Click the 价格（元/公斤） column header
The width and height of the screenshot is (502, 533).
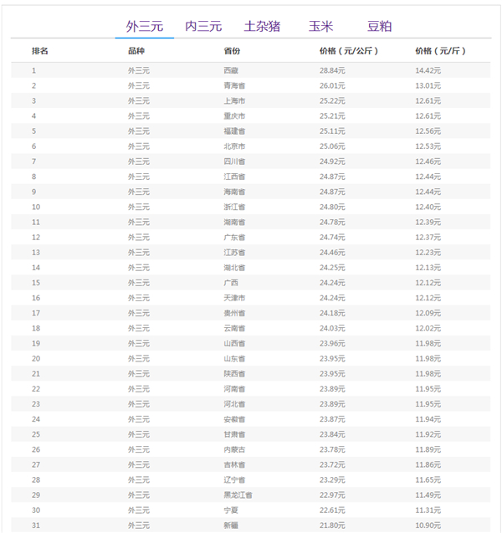pyautogui.click(x=347, y=51)
